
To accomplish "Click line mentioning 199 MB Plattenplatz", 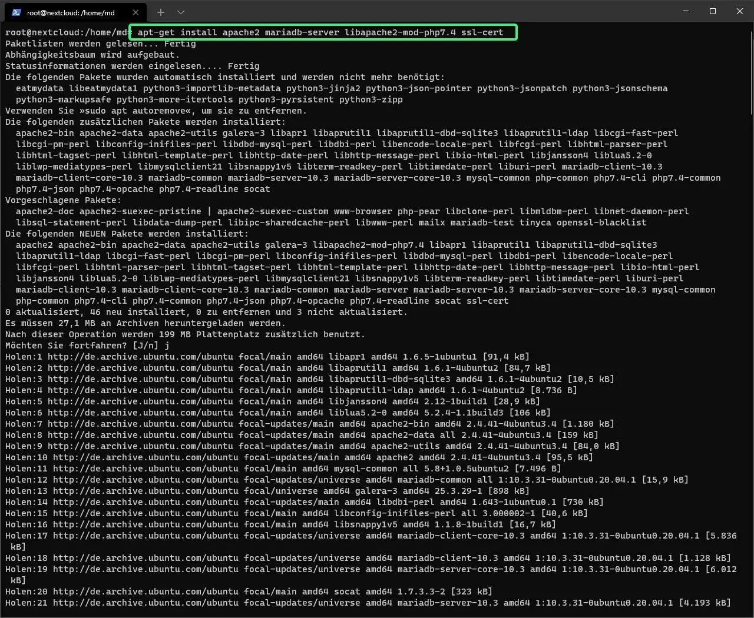I will (x=186, y=334).
